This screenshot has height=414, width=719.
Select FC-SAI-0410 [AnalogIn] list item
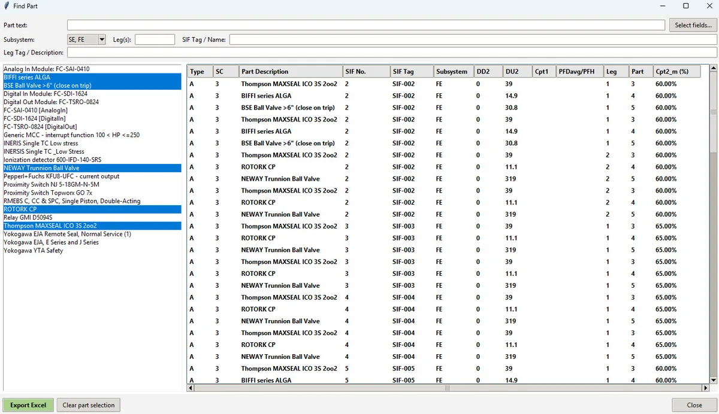(x=92, y=110)
